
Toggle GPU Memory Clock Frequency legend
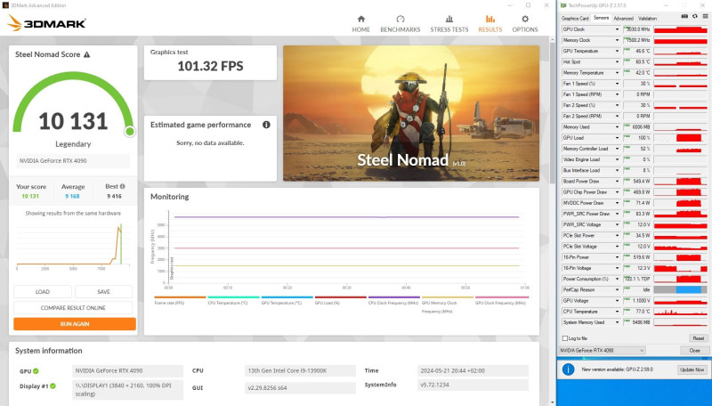448,304
